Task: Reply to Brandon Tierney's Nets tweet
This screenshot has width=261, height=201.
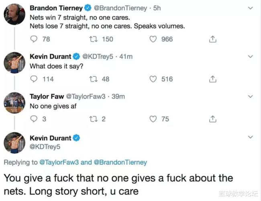Action: (34, 39)
